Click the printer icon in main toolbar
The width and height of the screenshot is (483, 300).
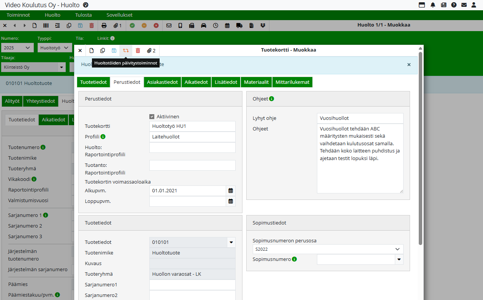pos(104,26)
